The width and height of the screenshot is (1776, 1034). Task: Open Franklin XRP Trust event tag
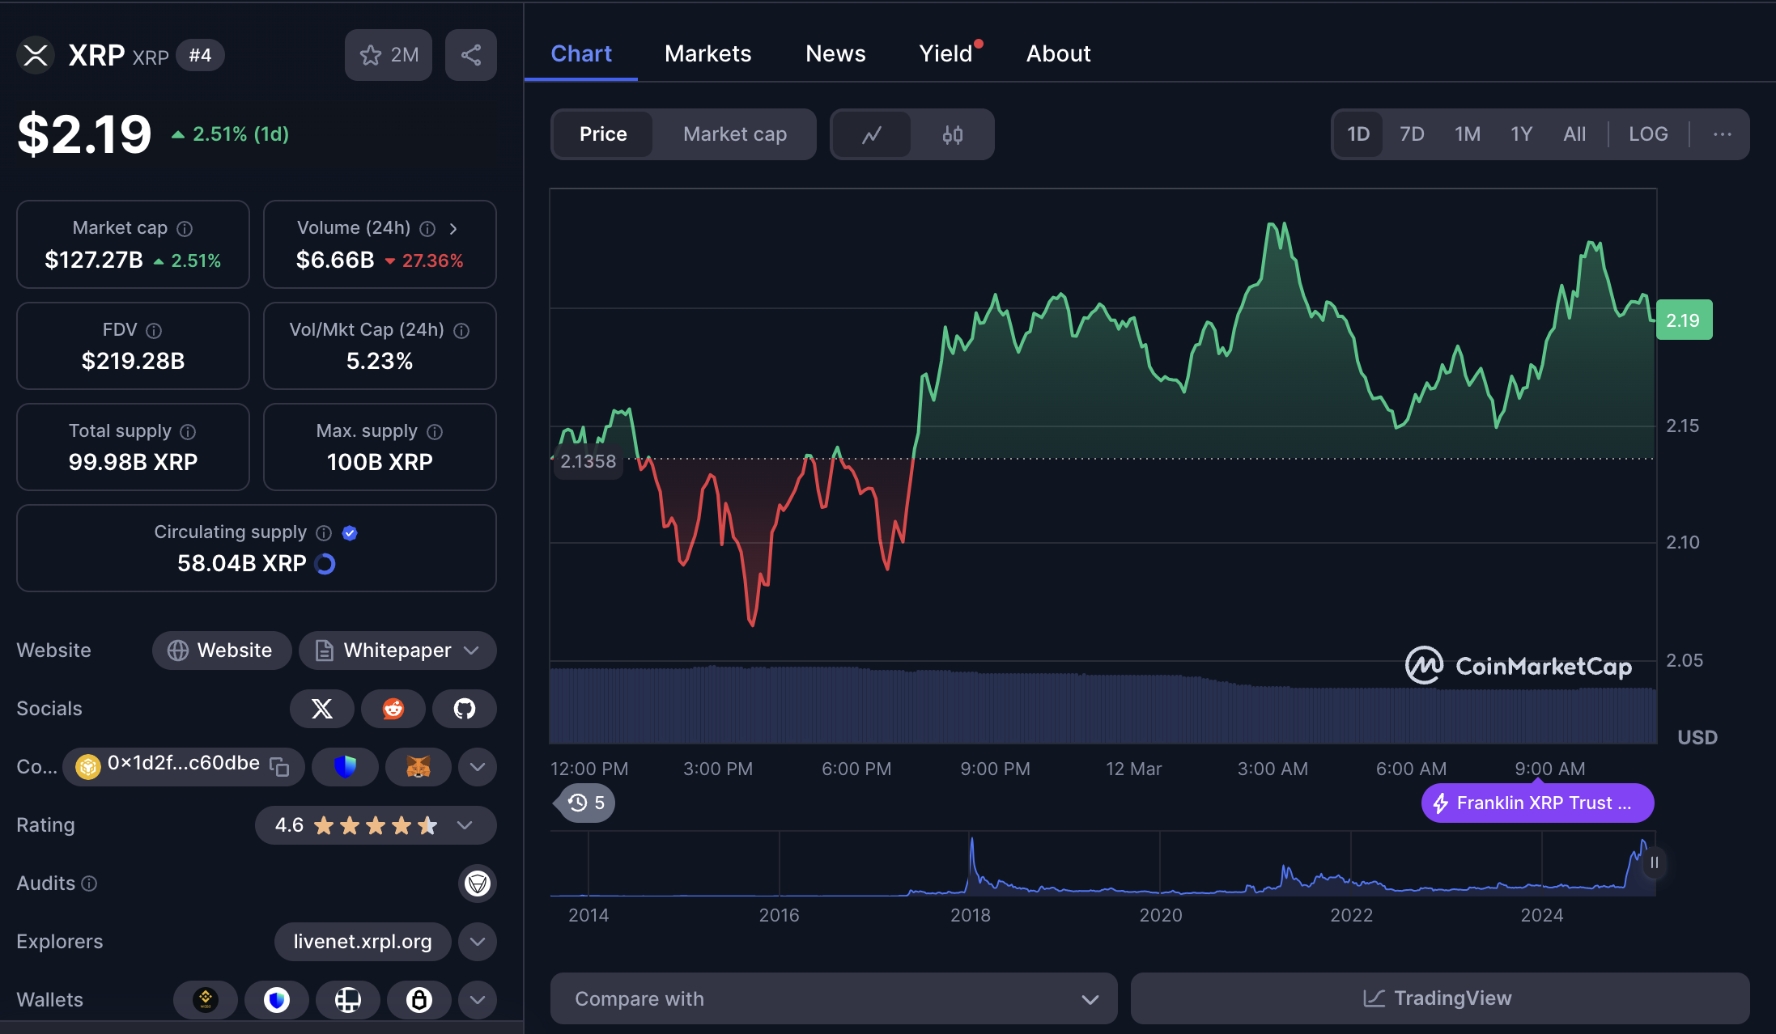[x=1538, y=803]
